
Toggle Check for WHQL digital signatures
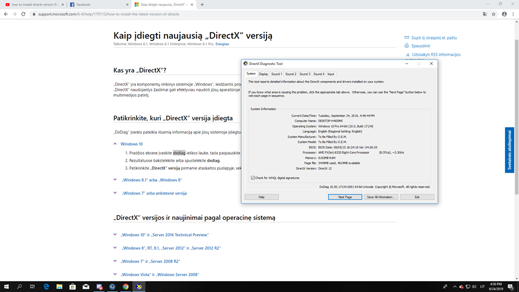253,178
